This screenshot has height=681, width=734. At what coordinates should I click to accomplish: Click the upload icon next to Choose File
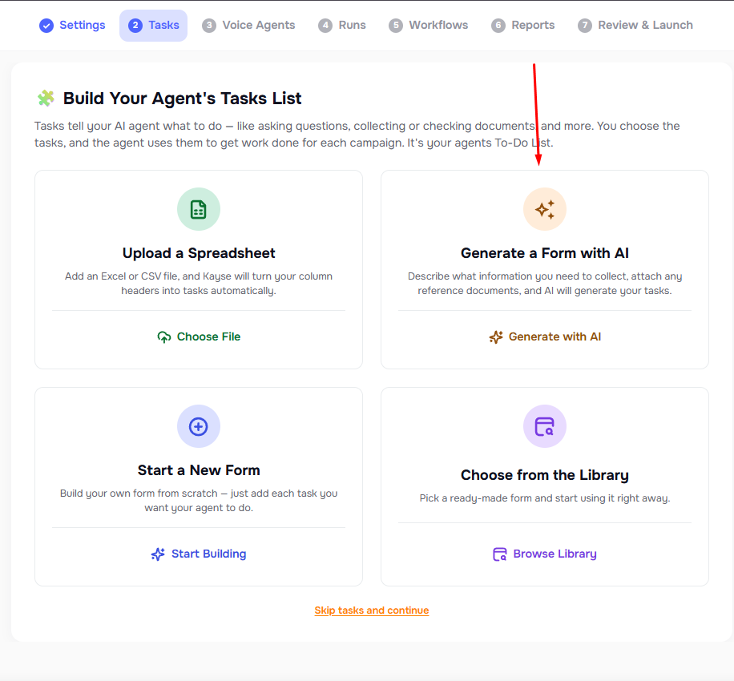(x=163, y=336)
